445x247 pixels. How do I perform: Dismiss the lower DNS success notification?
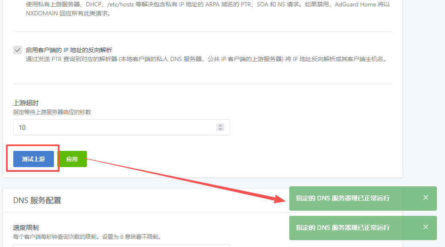point(425,227)
